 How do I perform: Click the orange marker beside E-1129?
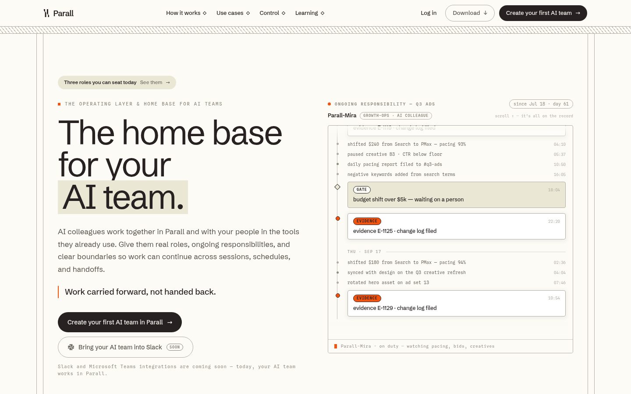(x=338, y=295)
